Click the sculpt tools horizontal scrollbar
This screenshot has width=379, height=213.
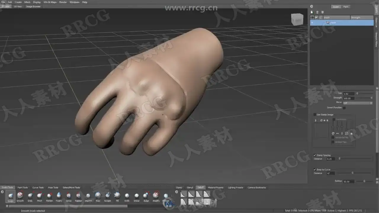[x=68, y=206]
